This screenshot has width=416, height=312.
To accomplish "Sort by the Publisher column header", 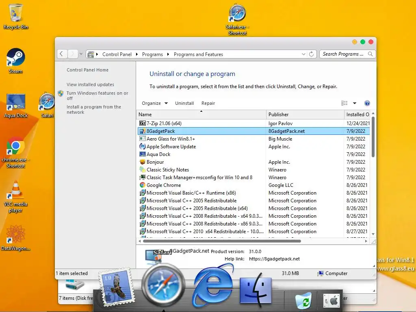I will (x=305, y=115).
